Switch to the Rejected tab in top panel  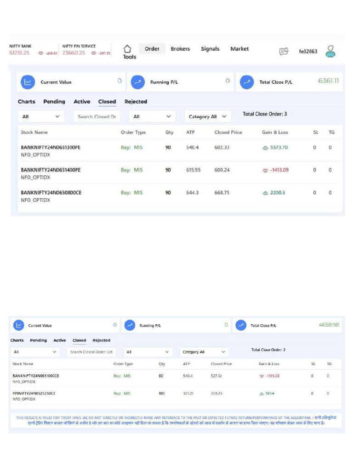(x=136, y=102)
